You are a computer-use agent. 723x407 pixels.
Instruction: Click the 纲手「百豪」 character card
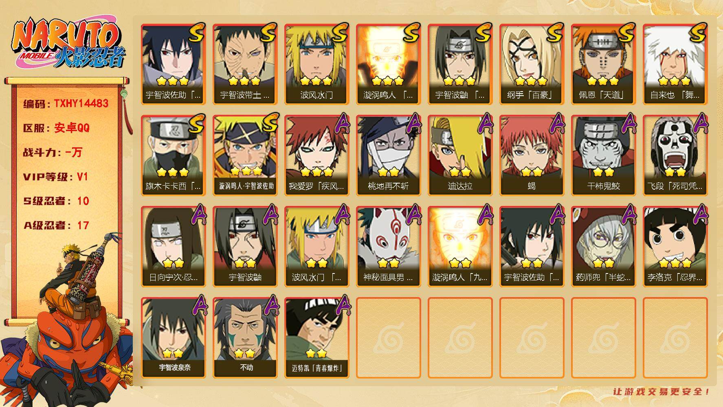[x=532, y=64]
